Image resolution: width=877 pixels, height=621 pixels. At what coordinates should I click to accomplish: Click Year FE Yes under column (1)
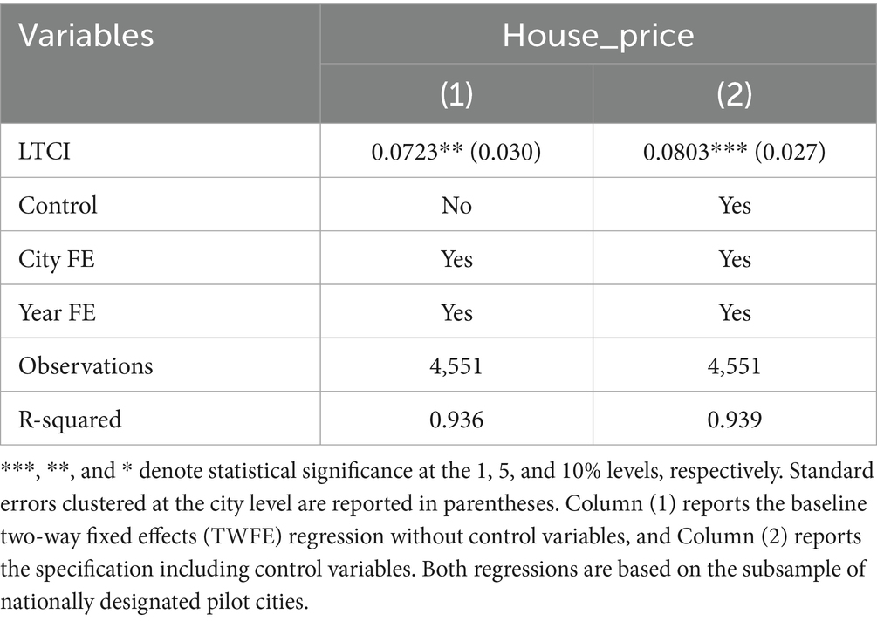click(x=456, y=312)
